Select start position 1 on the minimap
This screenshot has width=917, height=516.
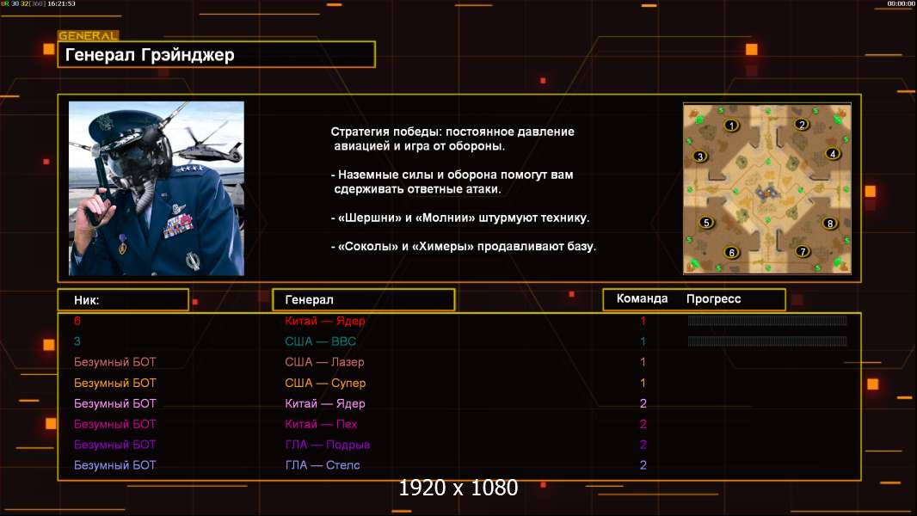click(x=731, y=125)
